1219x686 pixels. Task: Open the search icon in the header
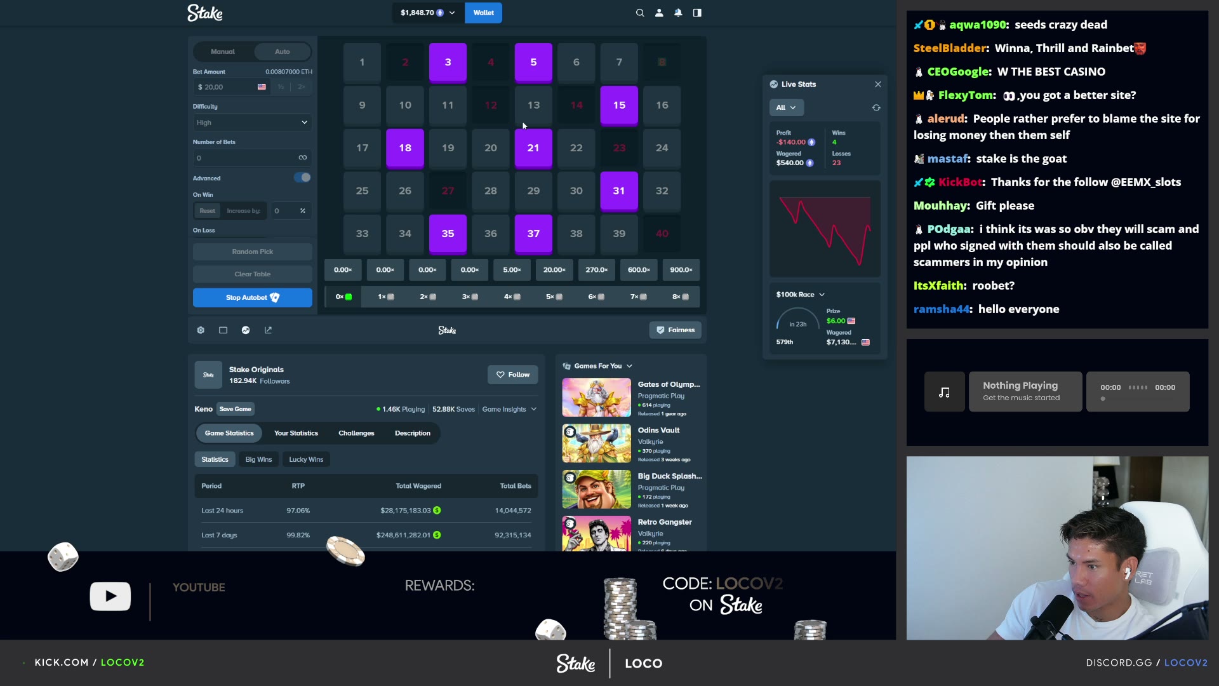tap(640, 13)
